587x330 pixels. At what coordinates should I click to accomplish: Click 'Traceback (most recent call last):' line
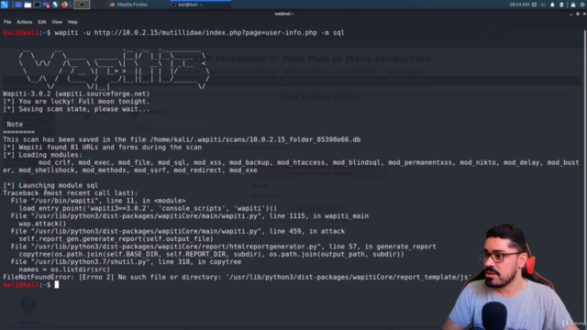point(71,193)
